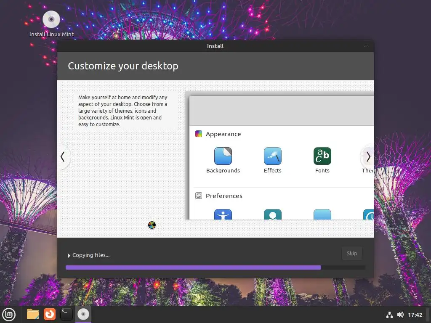Click the Accessibility icon under Preferences
This screenshot has width=431, height=323.
pos(223,214)
